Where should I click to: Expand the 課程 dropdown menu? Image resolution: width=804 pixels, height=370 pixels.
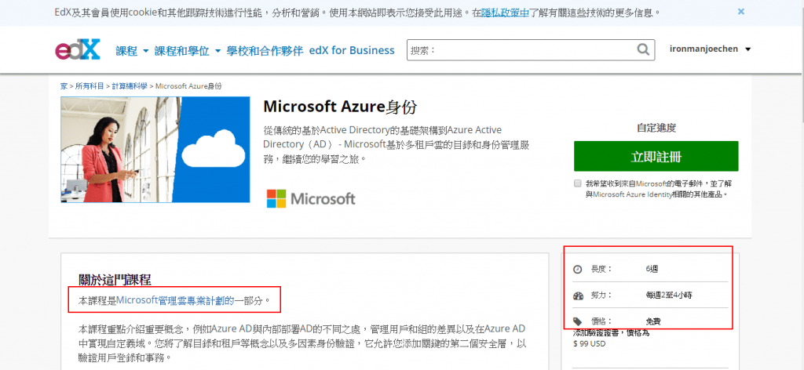point(132,51)
